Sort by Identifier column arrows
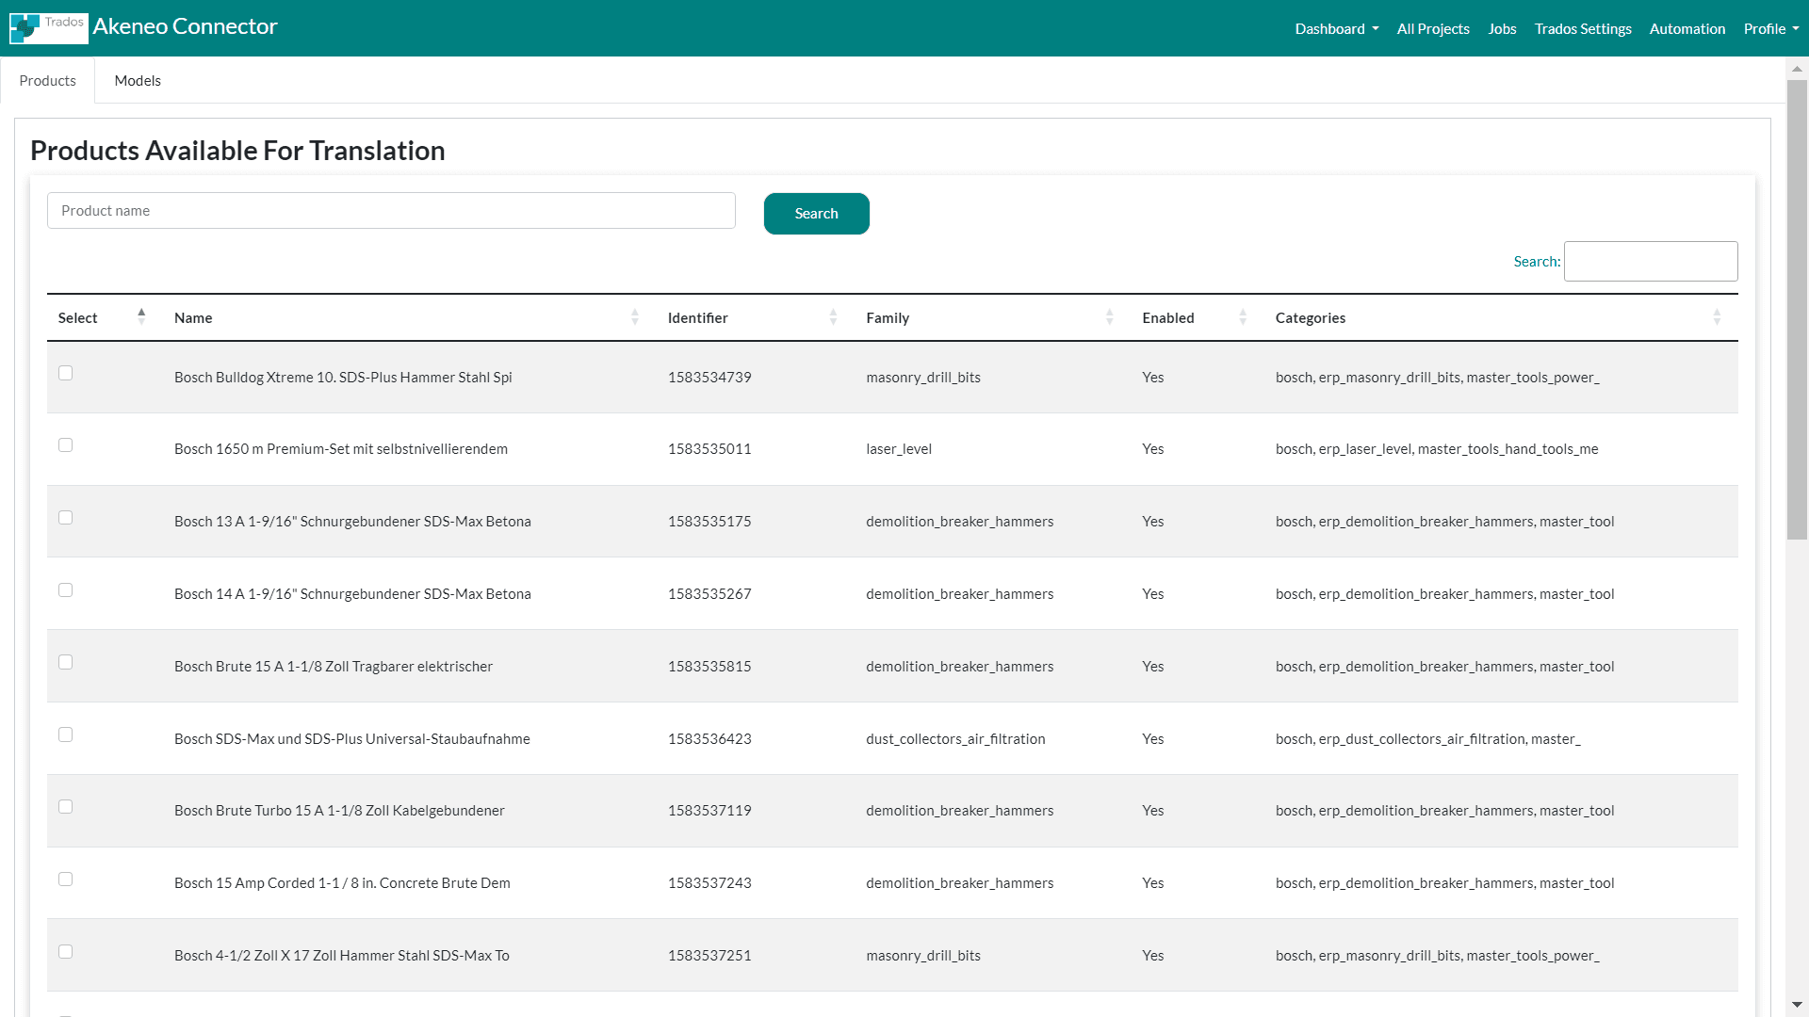The image size is (1809, 1017). (833, 317)
